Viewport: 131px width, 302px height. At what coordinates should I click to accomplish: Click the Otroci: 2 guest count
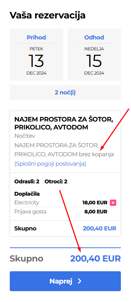point(56,182)
